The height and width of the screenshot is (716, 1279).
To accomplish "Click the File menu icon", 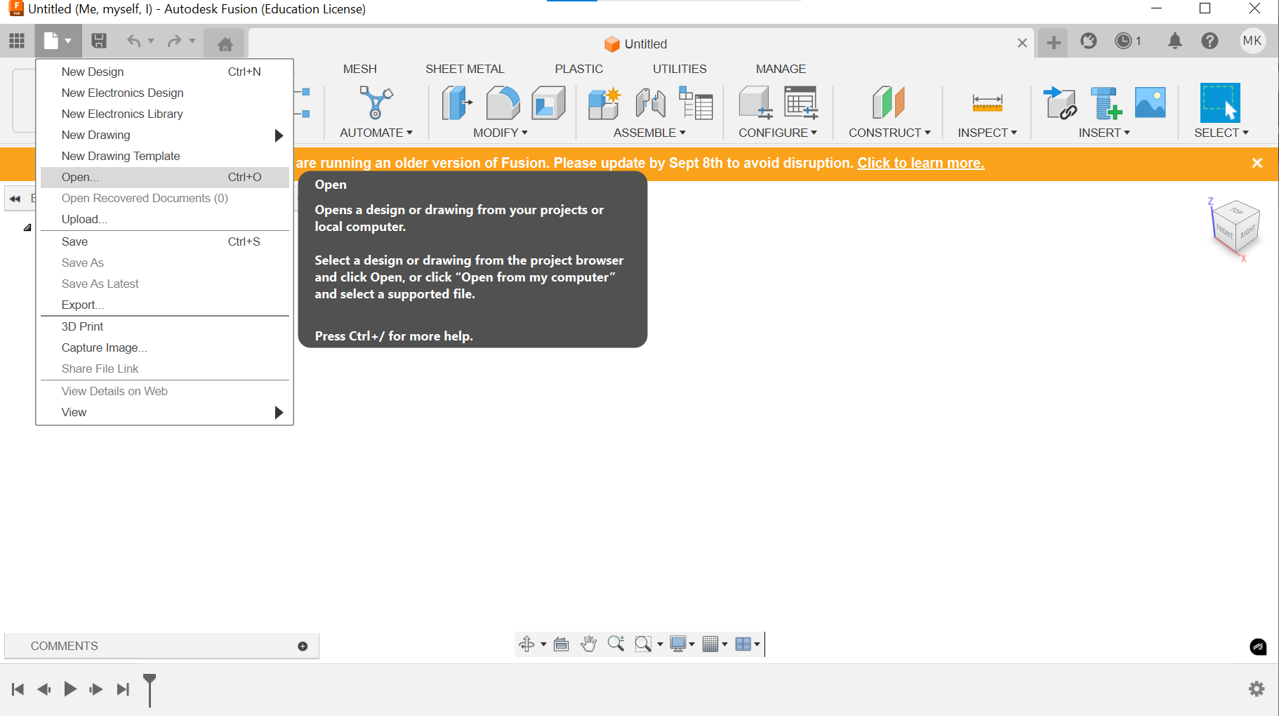I will 58,41.
